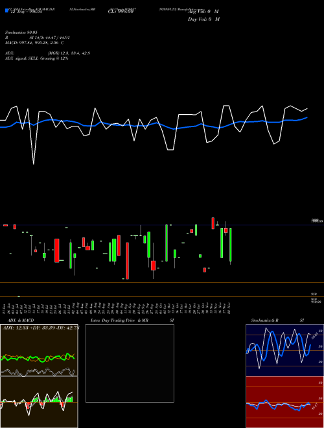Click the 'Stochastics: 80.03' reading
324x428 pixels.
[21, 32]
